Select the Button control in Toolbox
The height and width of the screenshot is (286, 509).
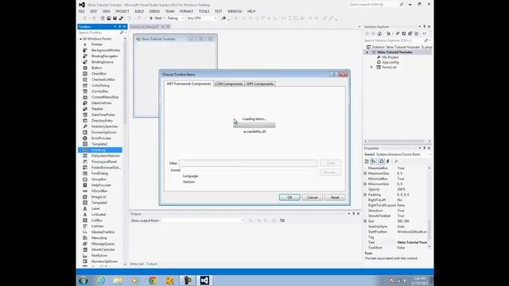pos(96,68)
